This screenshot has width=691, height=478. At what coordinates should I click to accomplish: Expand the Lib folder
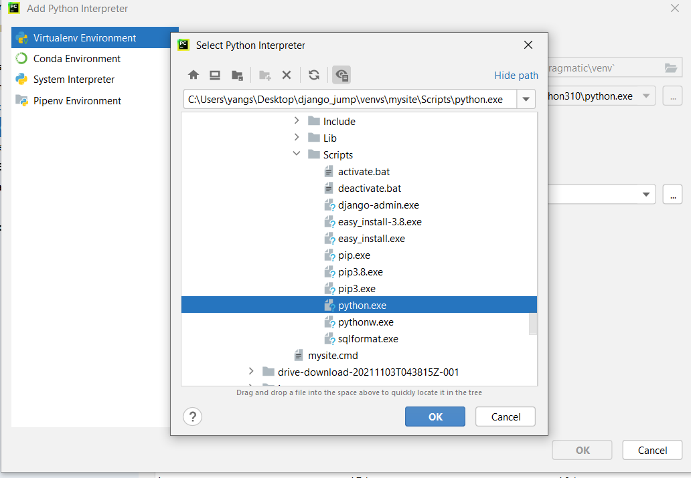coord(297,137)
